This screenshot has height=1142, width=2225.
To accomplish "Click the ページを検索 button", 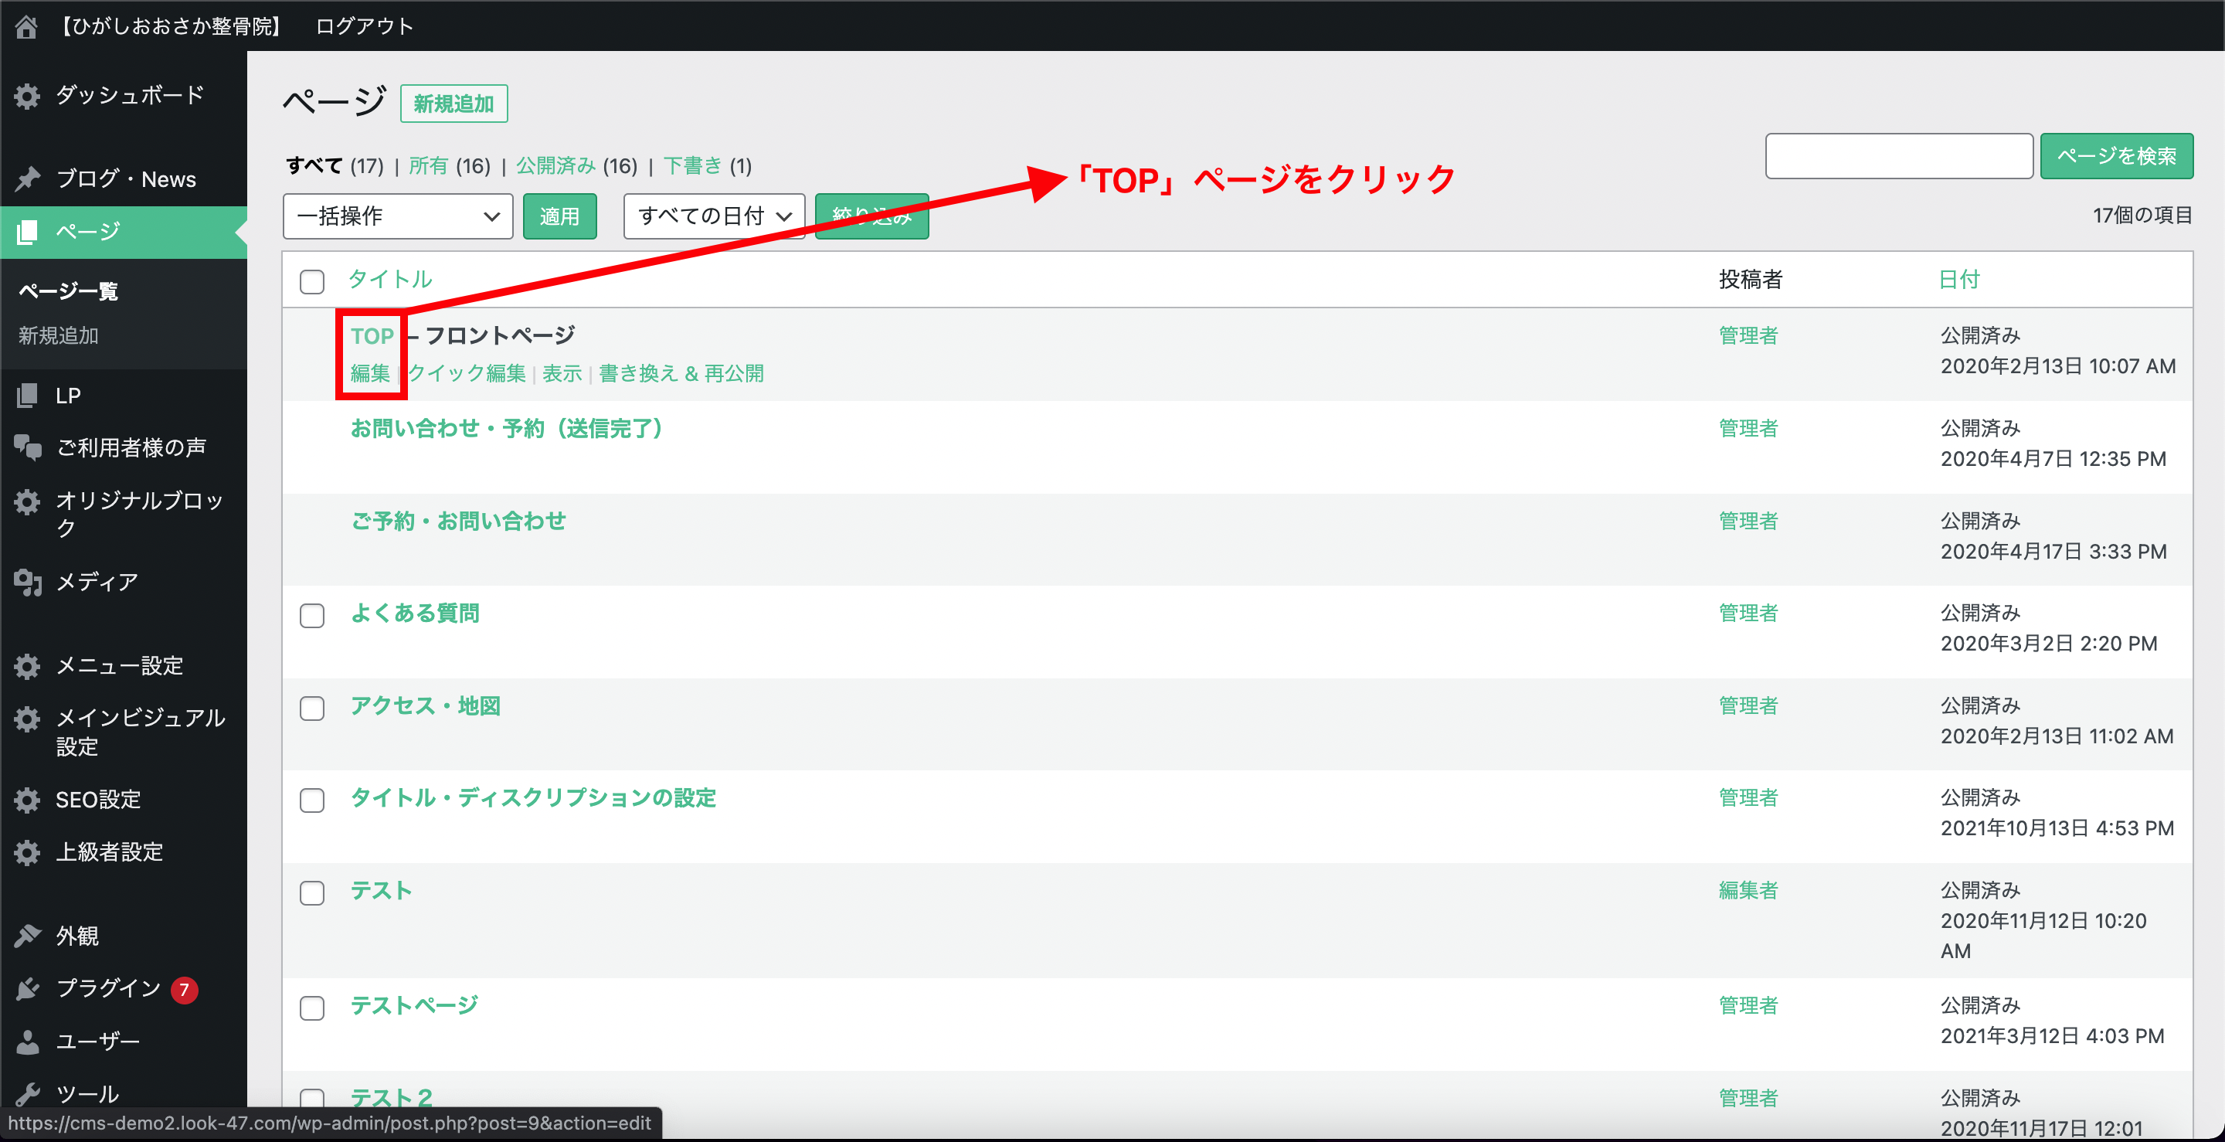I will [2115, 156].
